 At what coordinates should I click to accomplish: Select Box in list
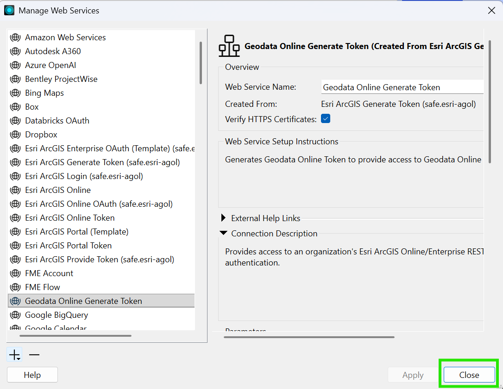(101, 107)
